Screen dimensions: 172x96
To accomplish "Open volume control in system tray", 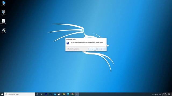I will (x=157, y=94).
